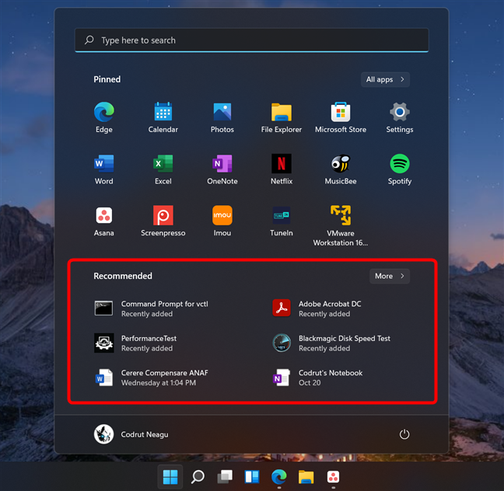Open Microsoft Store
Image resolution: width=504 pixels, height=491 pixels.
[341, 117]
